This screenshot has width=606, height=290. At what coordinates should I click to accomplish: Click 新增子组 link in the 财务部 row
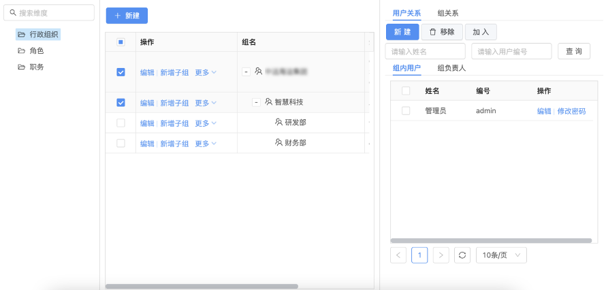(x=174, y=144)
